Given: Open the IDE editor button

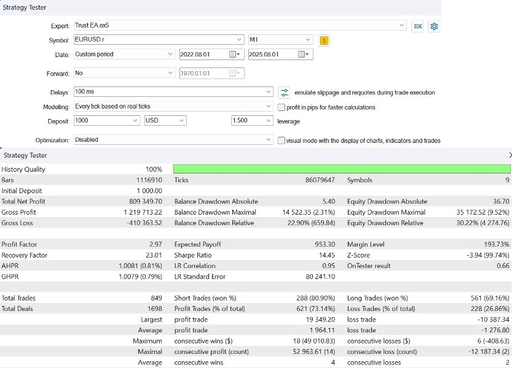Looking at the screenshot, I should [417, 26].
